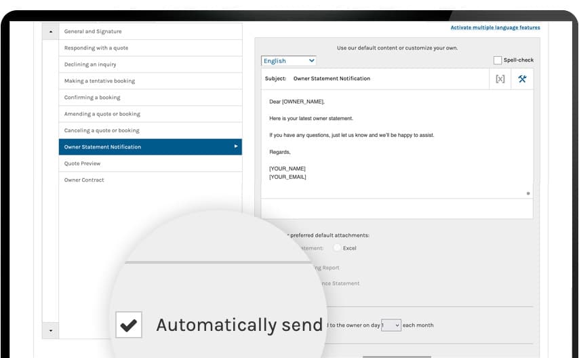Image resolution: width=579 pixels, height=358 pixels.
Task: Open the day of month dropdown
Action: [391, 325]
